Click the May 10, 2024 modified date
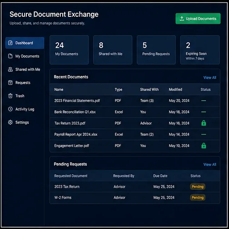229x229 pixels. [179, 146]
